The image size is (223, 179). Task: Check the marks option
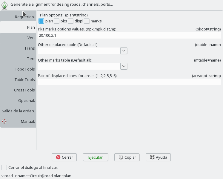(x=87, y=21)
